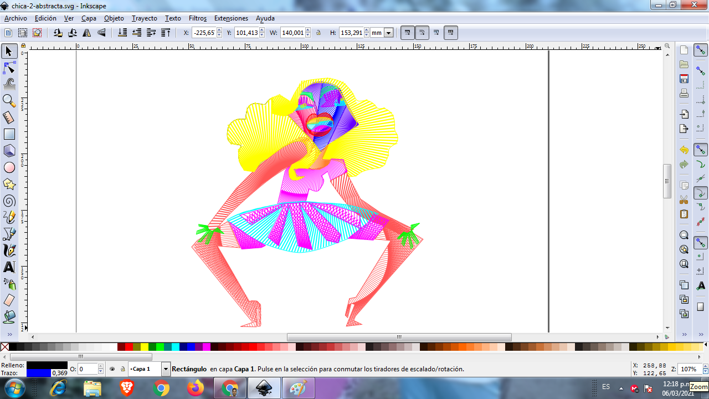Toggle the Capa 1 layer visibility eye
709x399 pixels.
112,369
